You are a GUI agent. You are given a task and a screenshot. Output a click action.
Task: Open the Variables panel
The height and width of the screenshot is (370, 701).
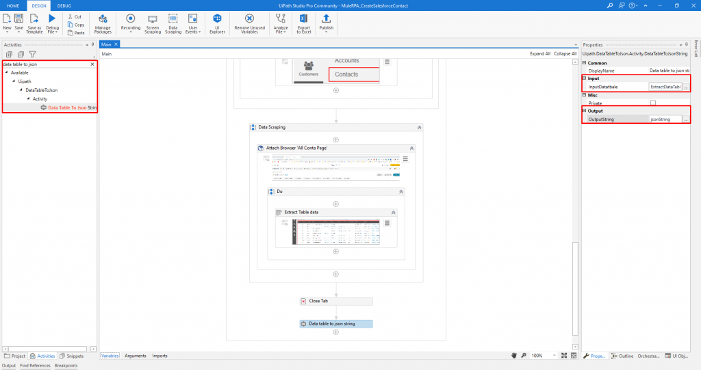(x=110, y=356)
